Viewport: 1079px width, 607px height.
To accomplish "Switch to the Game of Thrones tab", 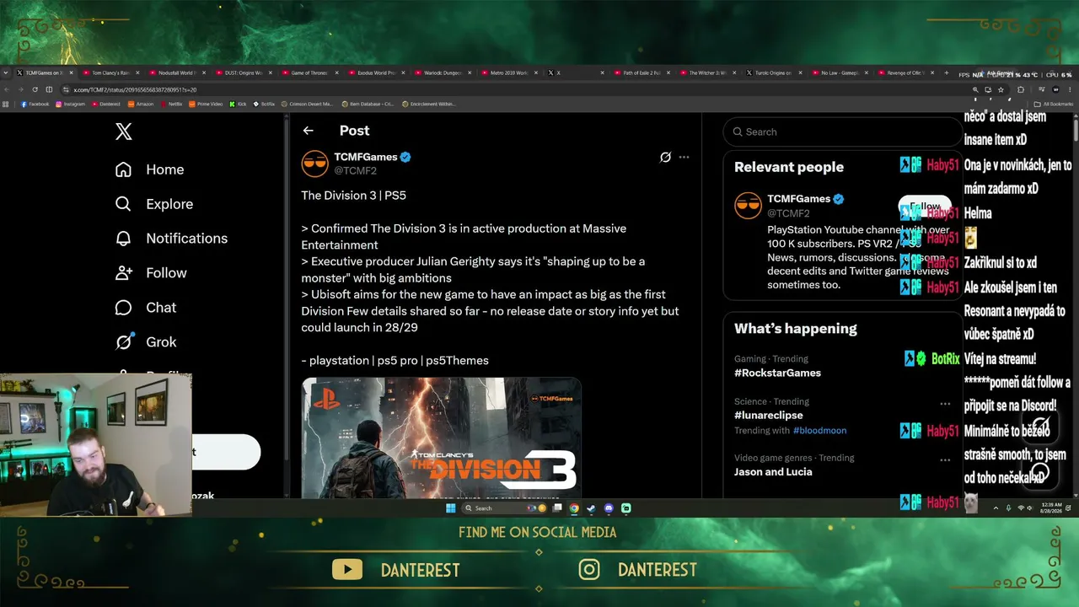I will click(309, 73).
